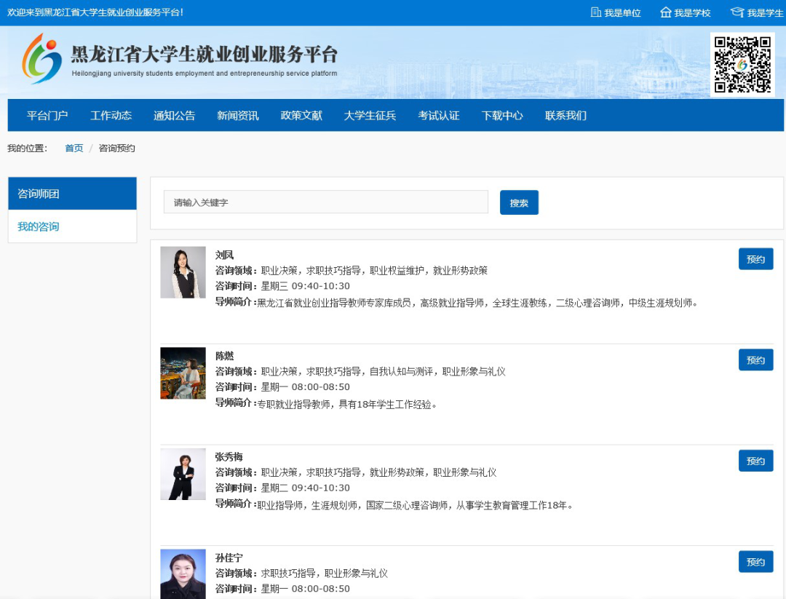Open the 下载中心 menu item

pos(502,115)
